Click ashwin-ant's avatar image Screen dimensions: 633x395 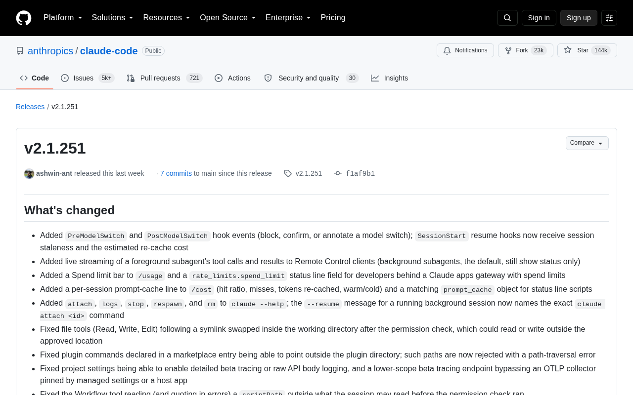click(29, 174)
